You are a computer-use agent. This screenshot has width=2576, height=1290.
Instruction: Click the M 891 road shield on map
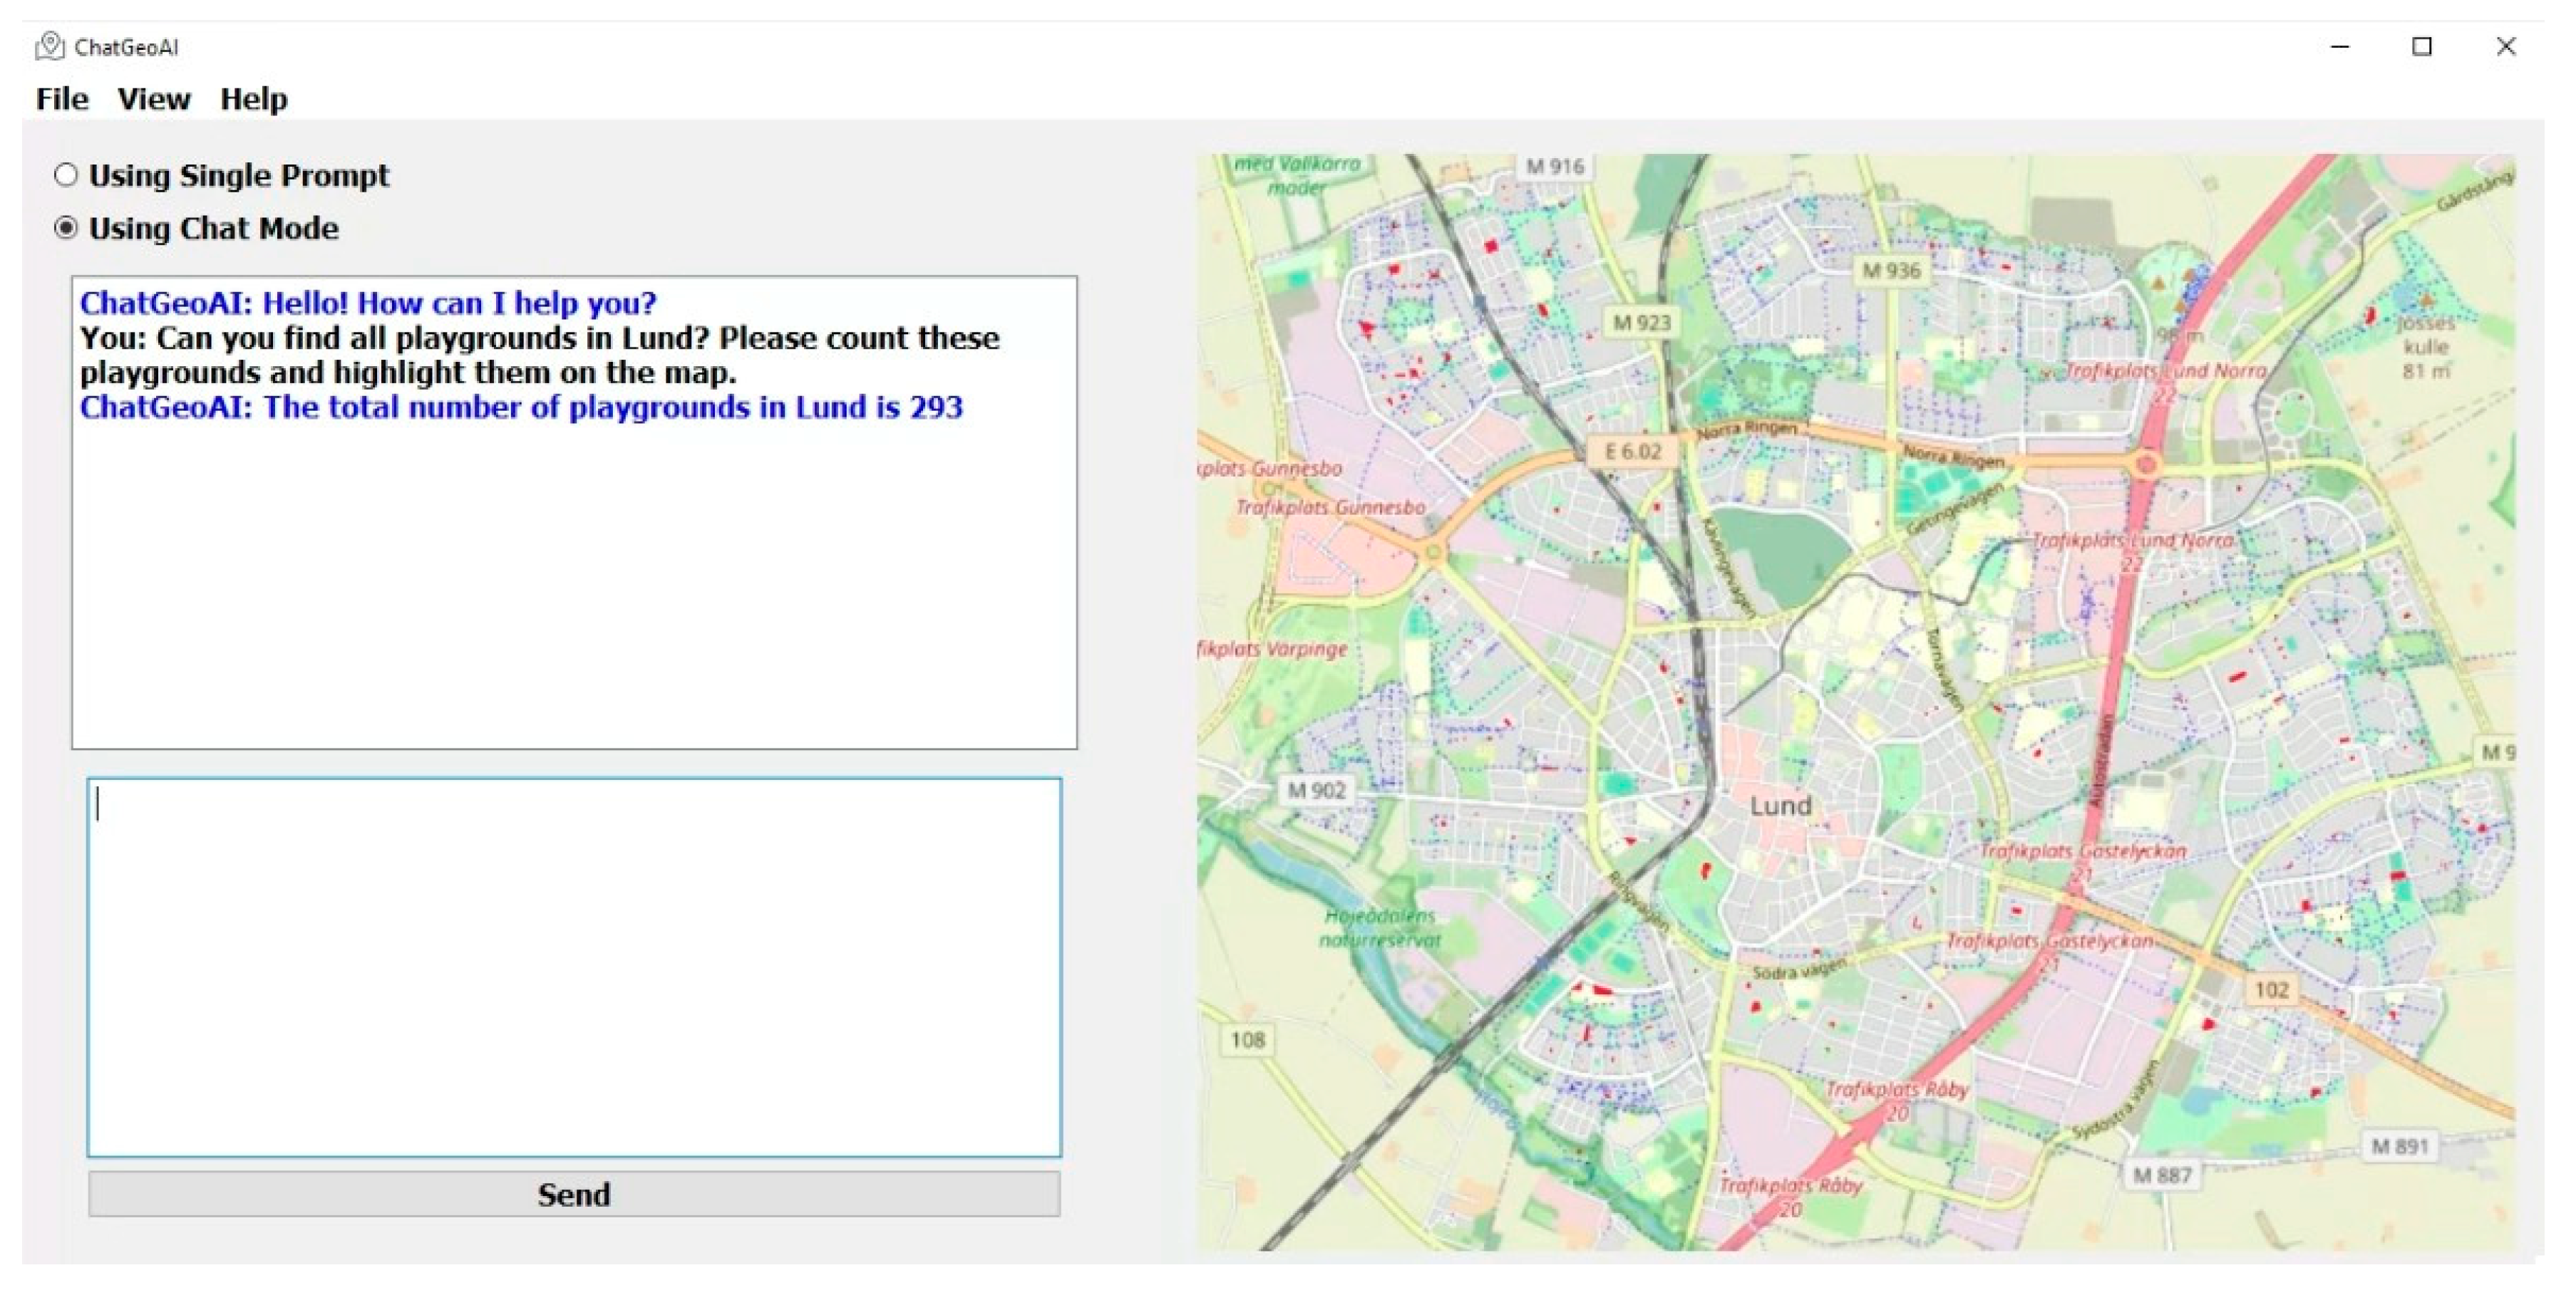click(x=2400, y=1146)
